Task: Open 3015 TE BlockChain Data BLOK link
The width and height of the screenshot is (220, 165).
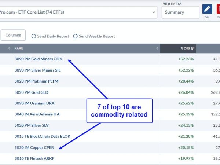Action: coord(43,136)
